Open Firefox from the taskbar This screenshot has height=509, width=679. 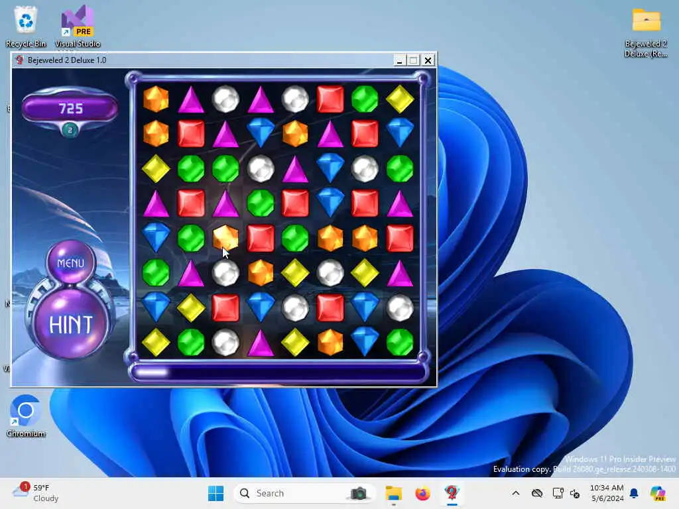coord(422,493)
